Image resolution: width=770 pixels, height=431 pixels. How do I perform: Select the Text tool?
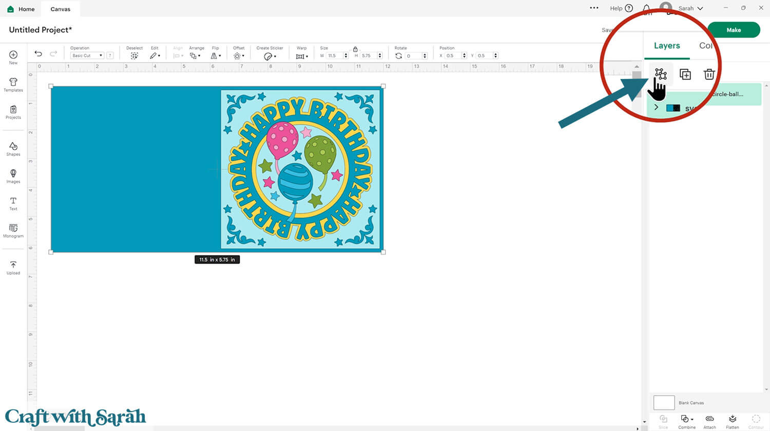pos(13,203)
